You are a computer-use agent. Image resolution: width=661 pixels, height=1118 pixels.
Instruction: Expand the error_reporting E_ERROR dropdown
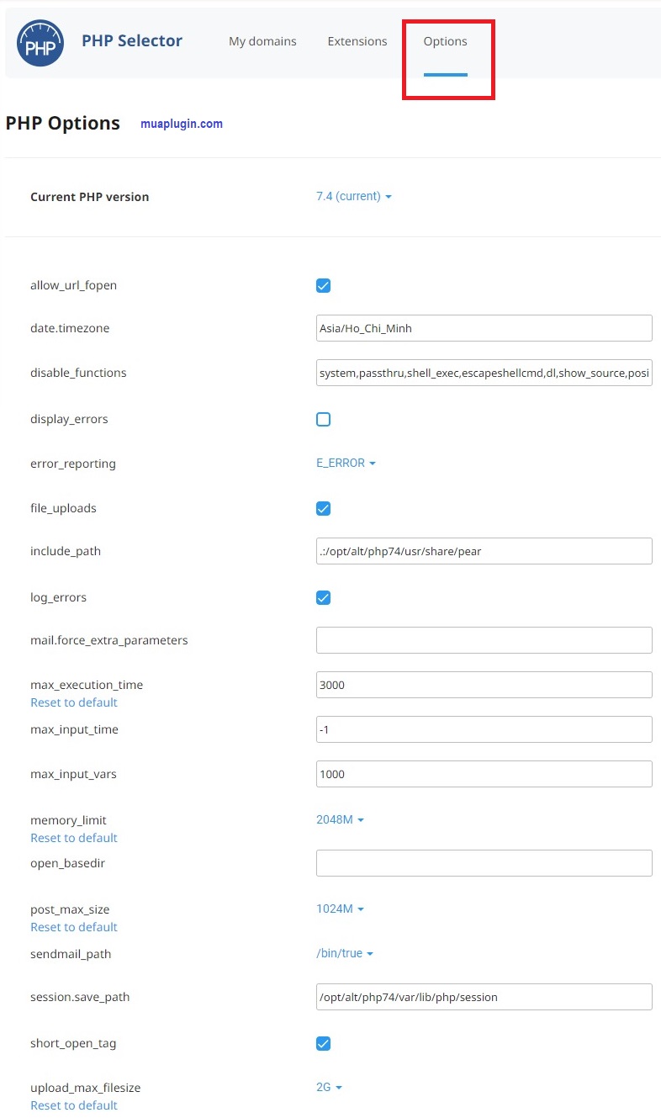(346, 463)
